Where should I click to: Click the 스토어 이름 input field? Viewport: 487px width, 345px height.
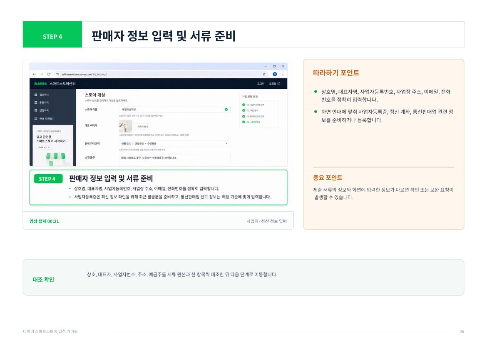174,110
